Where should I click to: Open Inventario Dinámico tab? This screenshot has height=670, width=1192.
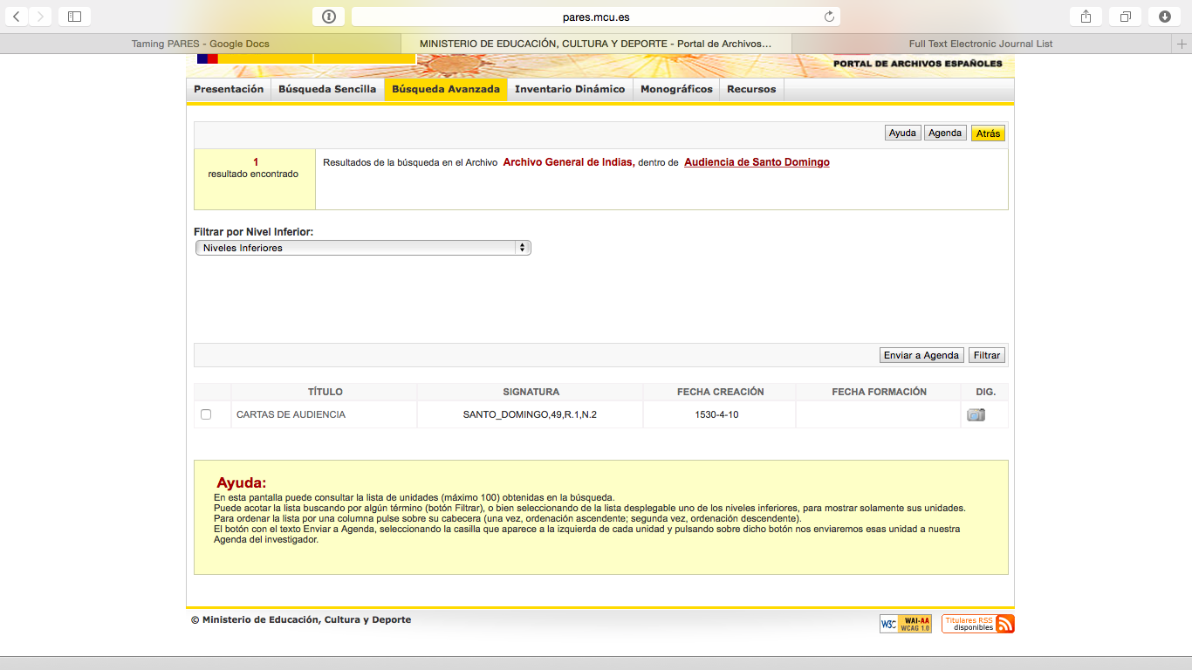pos(570,89)
